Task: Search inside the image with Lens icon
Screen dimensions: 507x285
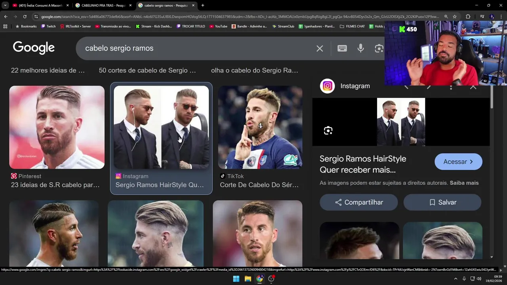Action: 328,131
